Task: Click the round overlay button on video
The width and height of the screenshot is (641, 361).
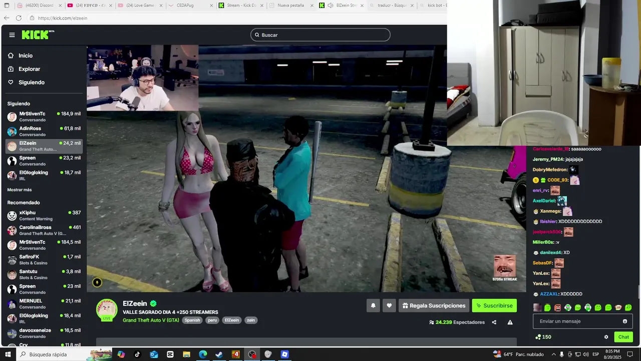Action: tap(97, 282)
